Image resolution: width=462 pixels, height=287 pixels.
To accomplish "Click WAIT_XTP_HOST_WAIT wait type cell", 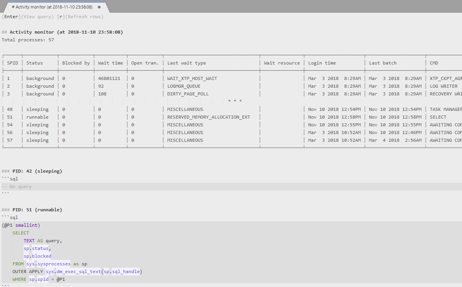I will coord(192,78).
